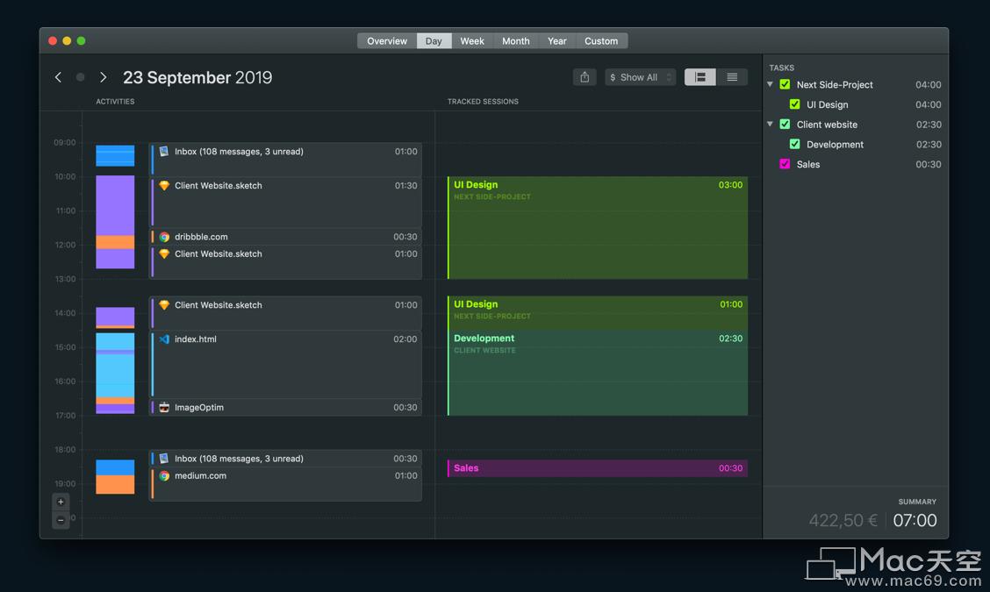
Task: Select dribbble.com activity row
Action: tap(285, 237)
